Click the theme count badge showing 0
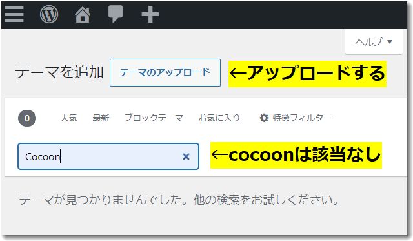Image resolution: width=413 pixels, height=241 pixels. (27, 118)
